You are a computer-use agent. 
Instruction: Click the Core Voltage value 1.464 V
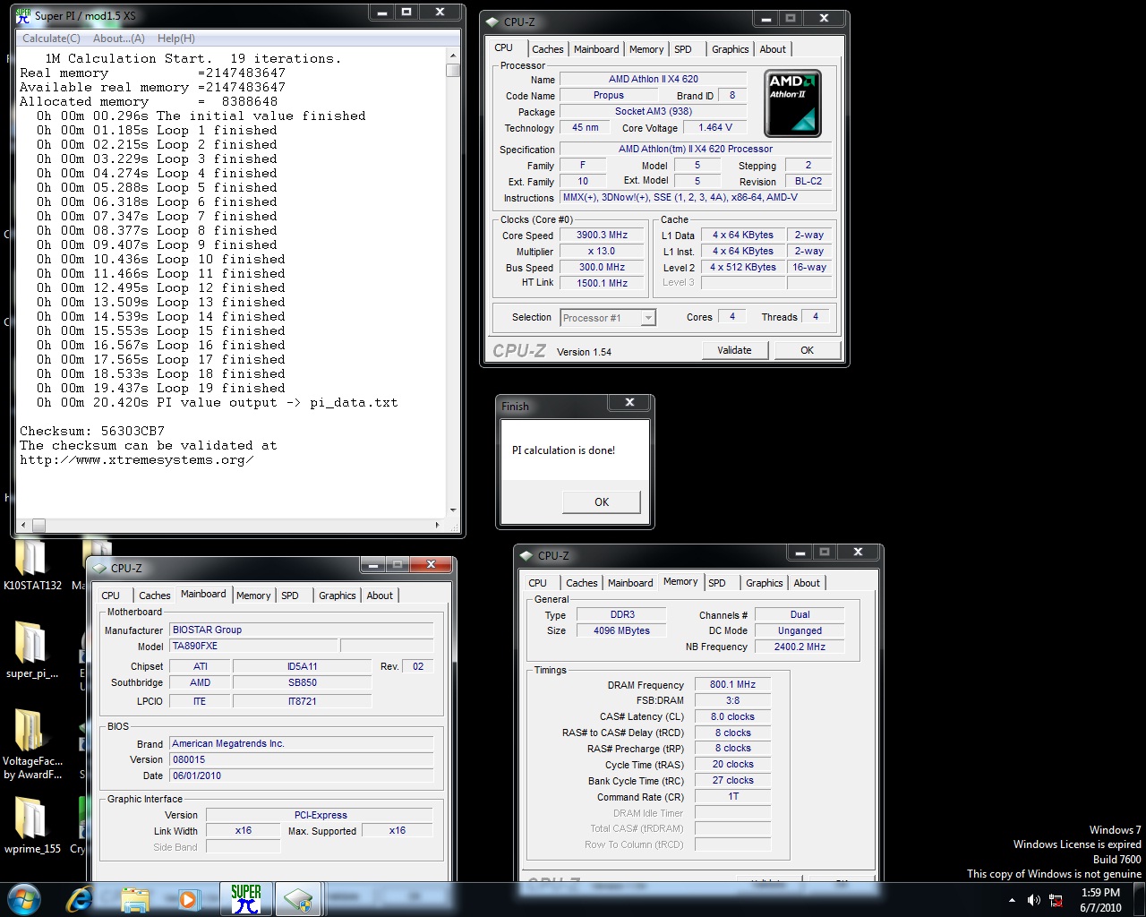tap(715, 128)
